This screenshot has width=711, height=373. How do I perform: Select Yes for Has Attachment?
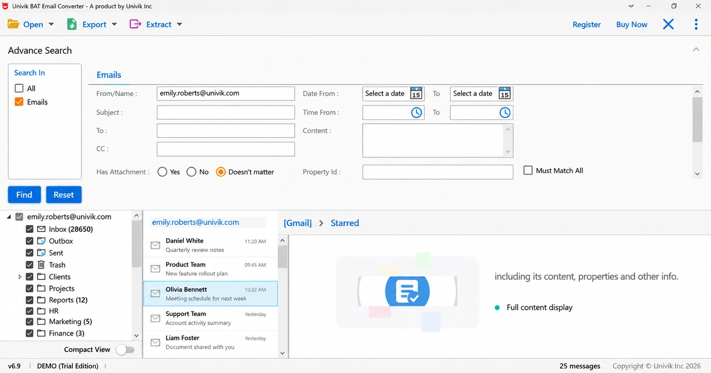[162, 172]
